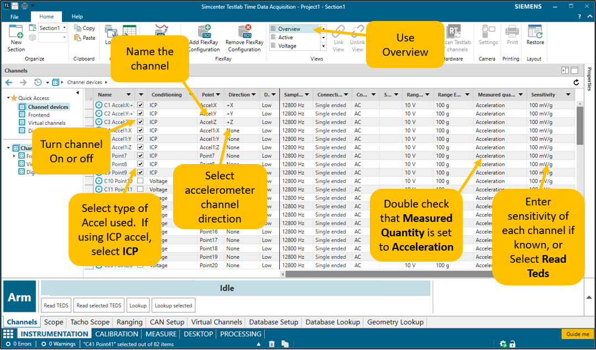Click Remove FlexRay Configuration icon
The image size is (596, 350).
click(x=244, y=31)
